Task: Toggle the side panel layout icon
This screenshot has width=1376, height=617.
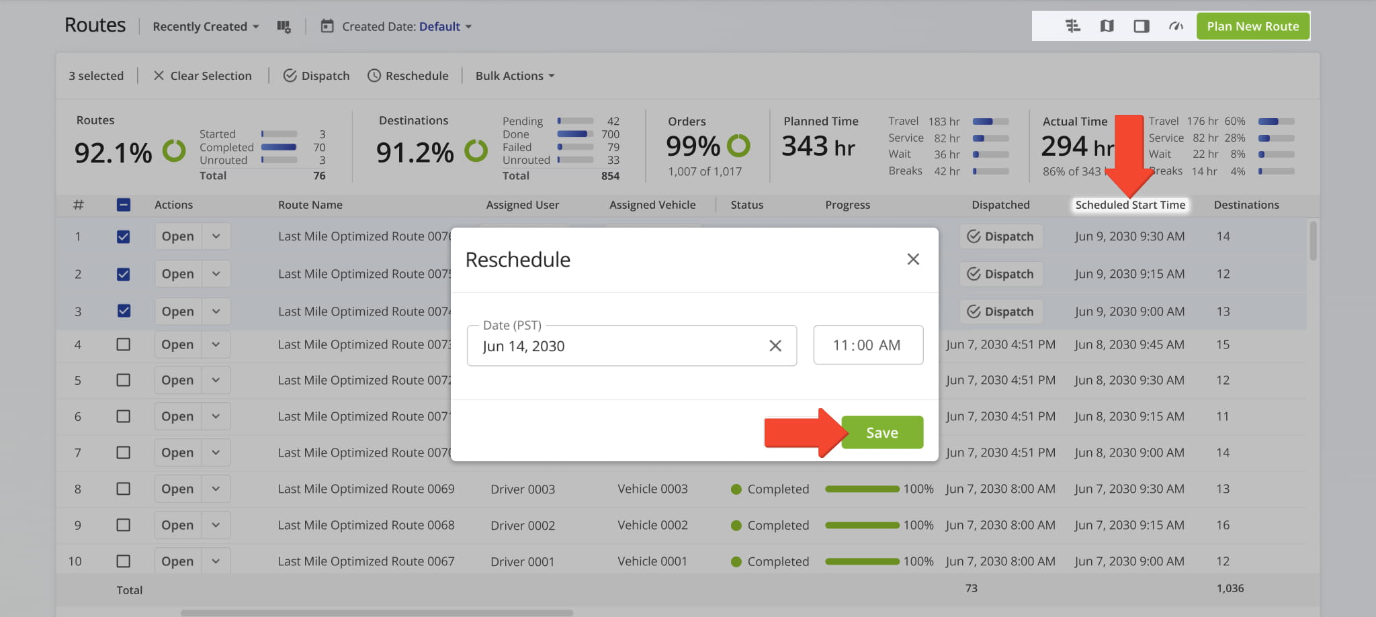Action: (x=1141, y=26)
